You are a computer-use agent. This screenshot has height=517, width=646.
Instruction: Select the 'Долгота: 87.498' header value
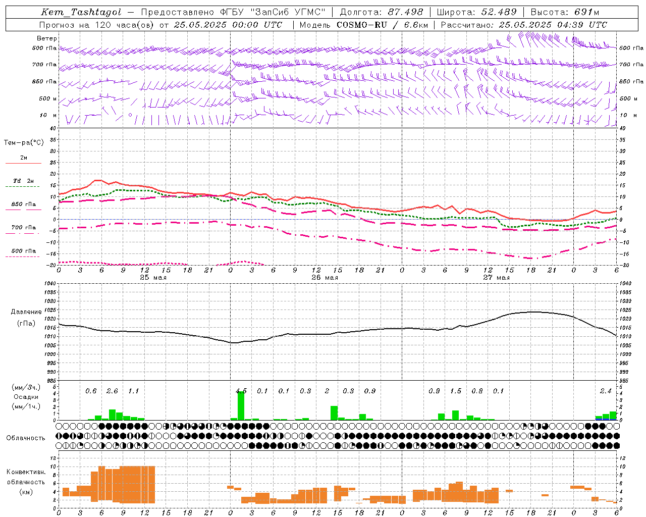tap(382, 12)
